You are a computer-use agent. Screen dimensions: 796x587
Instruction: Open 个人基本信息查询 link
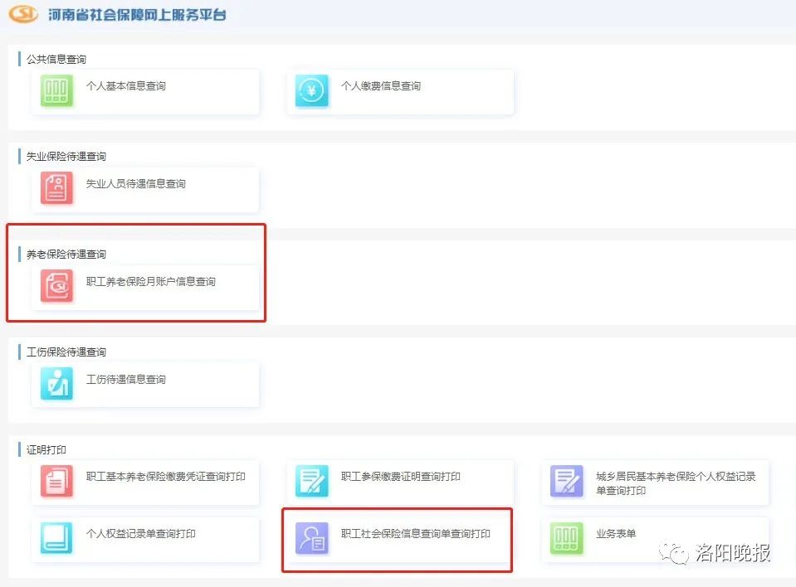click(126, 86)
